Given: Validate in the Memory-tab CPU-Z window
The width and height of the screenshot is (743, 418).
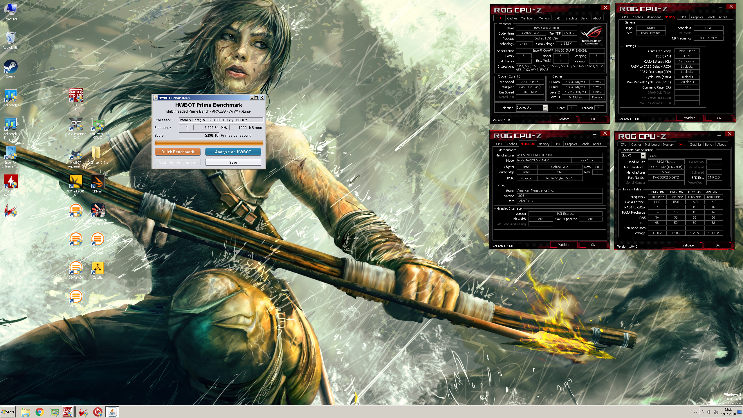Looking at the screenshot, I should [690, 118].
